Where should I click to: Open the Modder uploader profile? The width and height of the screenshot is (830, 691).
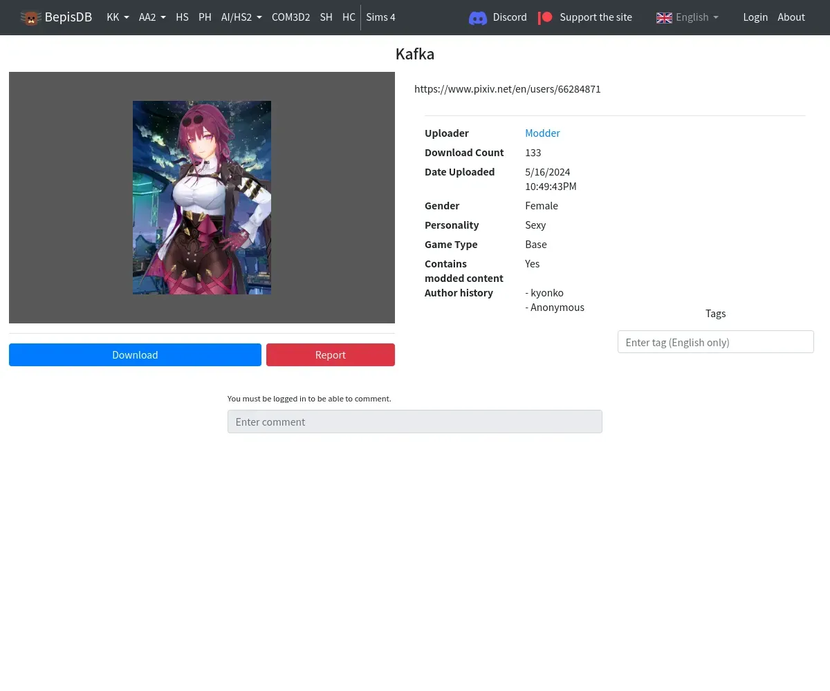[542, 133]
